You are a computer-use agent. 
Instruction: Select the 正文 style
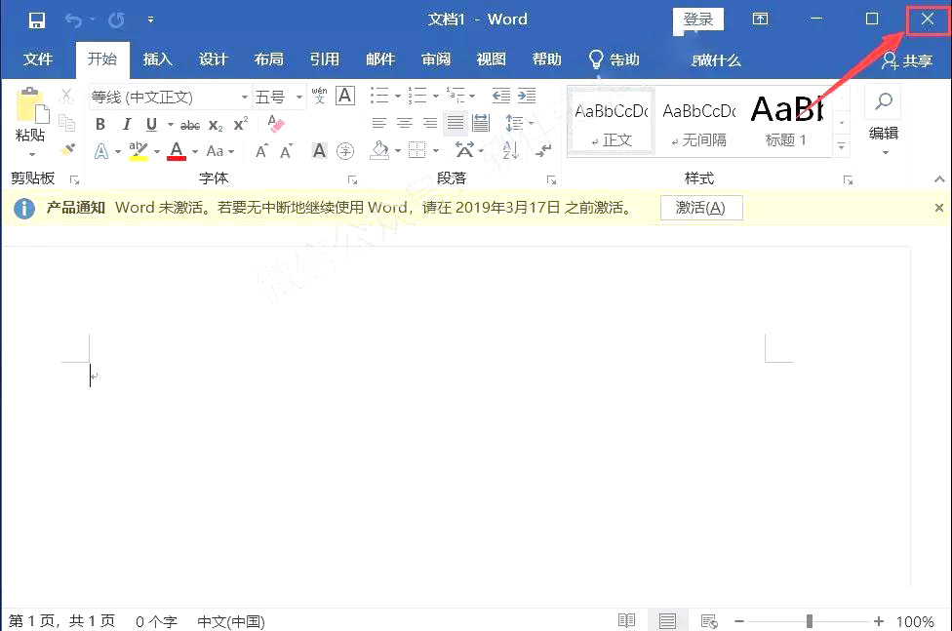(x=612, y=123)
